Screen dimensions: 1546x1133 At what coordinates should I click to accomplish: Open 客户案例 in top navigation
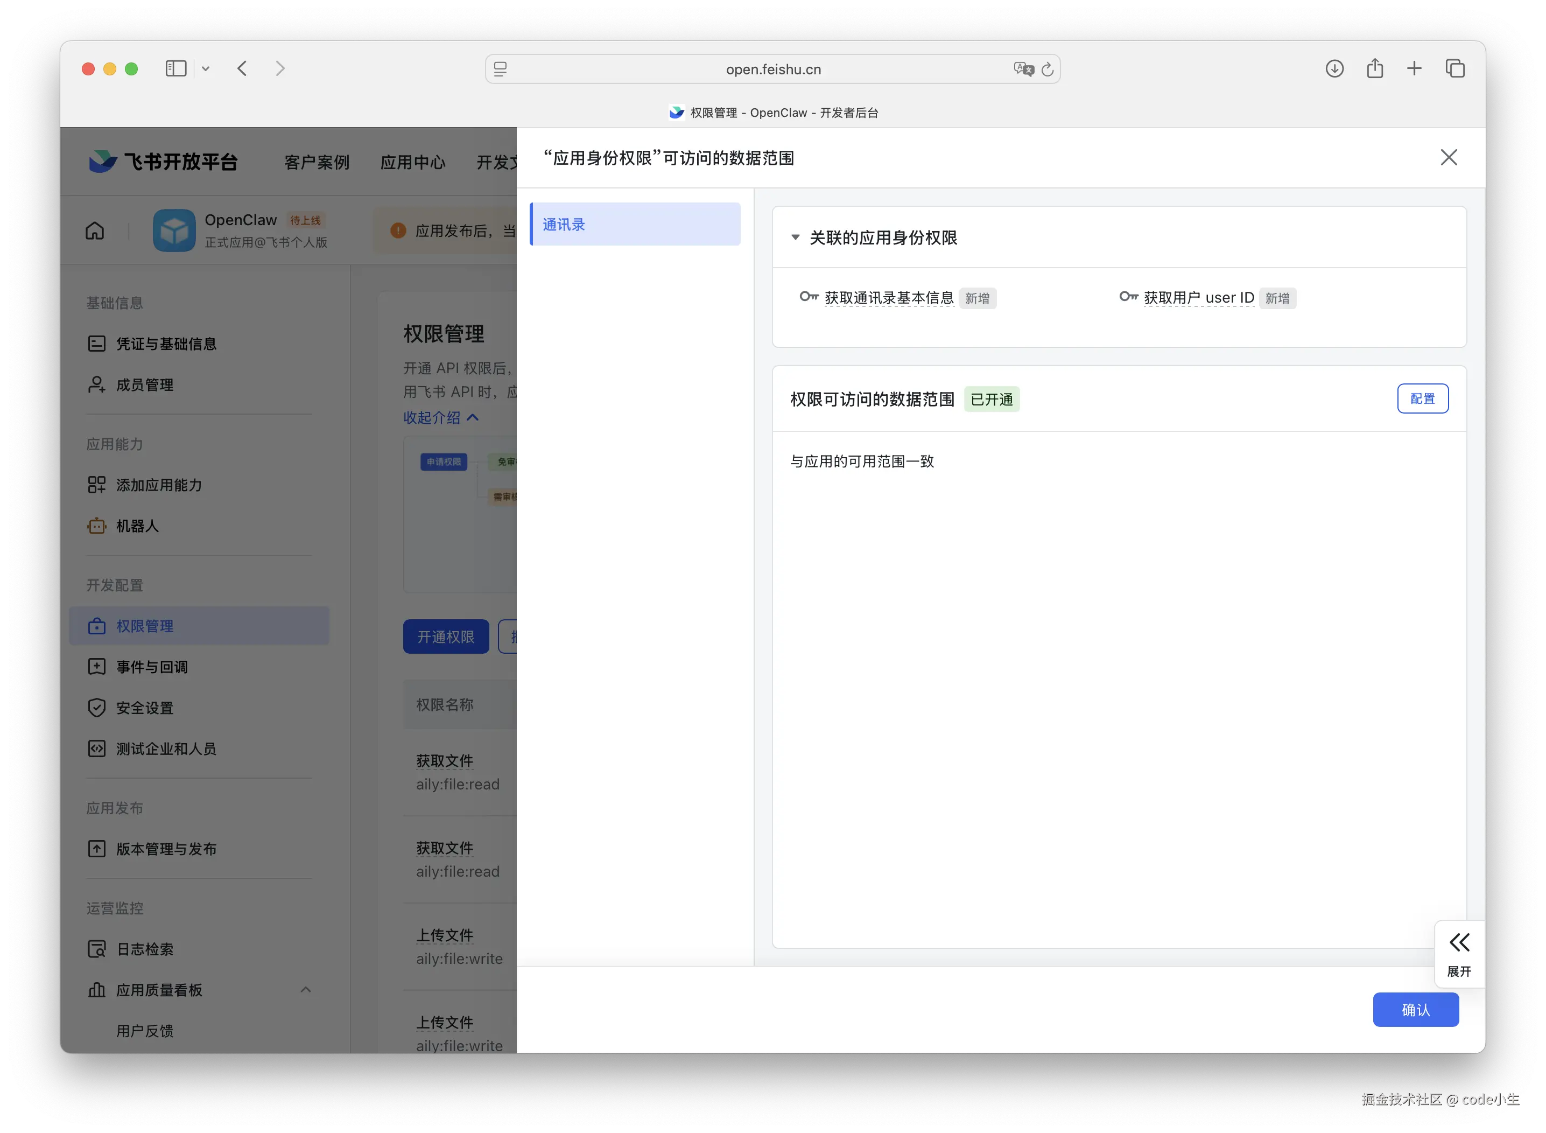click(x=317, y=163)
